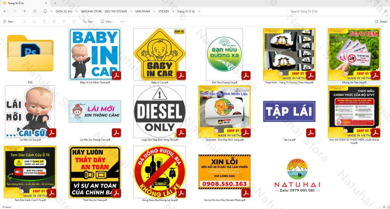Select Khong An Tren Xe.pdf thumbnail

pos(354,54)
